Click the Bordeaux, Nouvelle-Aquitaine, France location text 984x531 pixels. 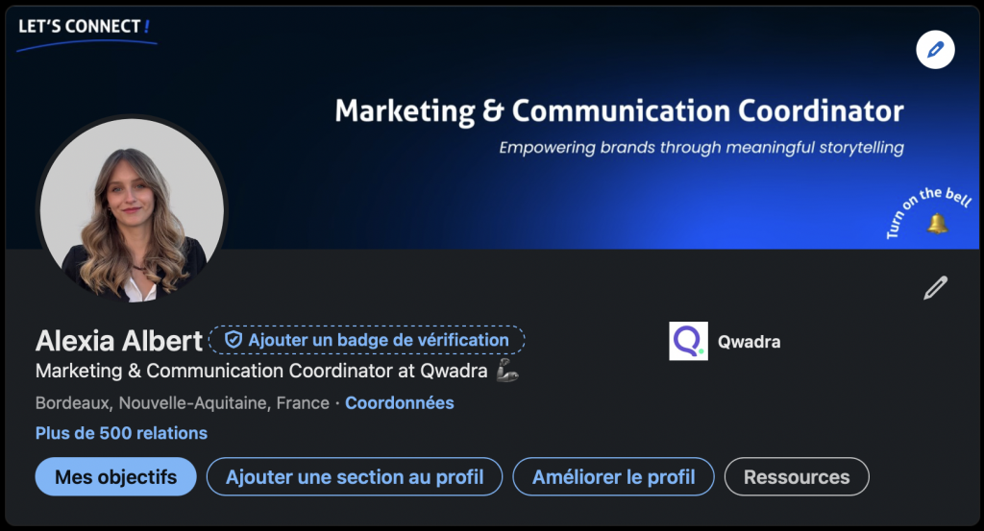click(182, 403)
